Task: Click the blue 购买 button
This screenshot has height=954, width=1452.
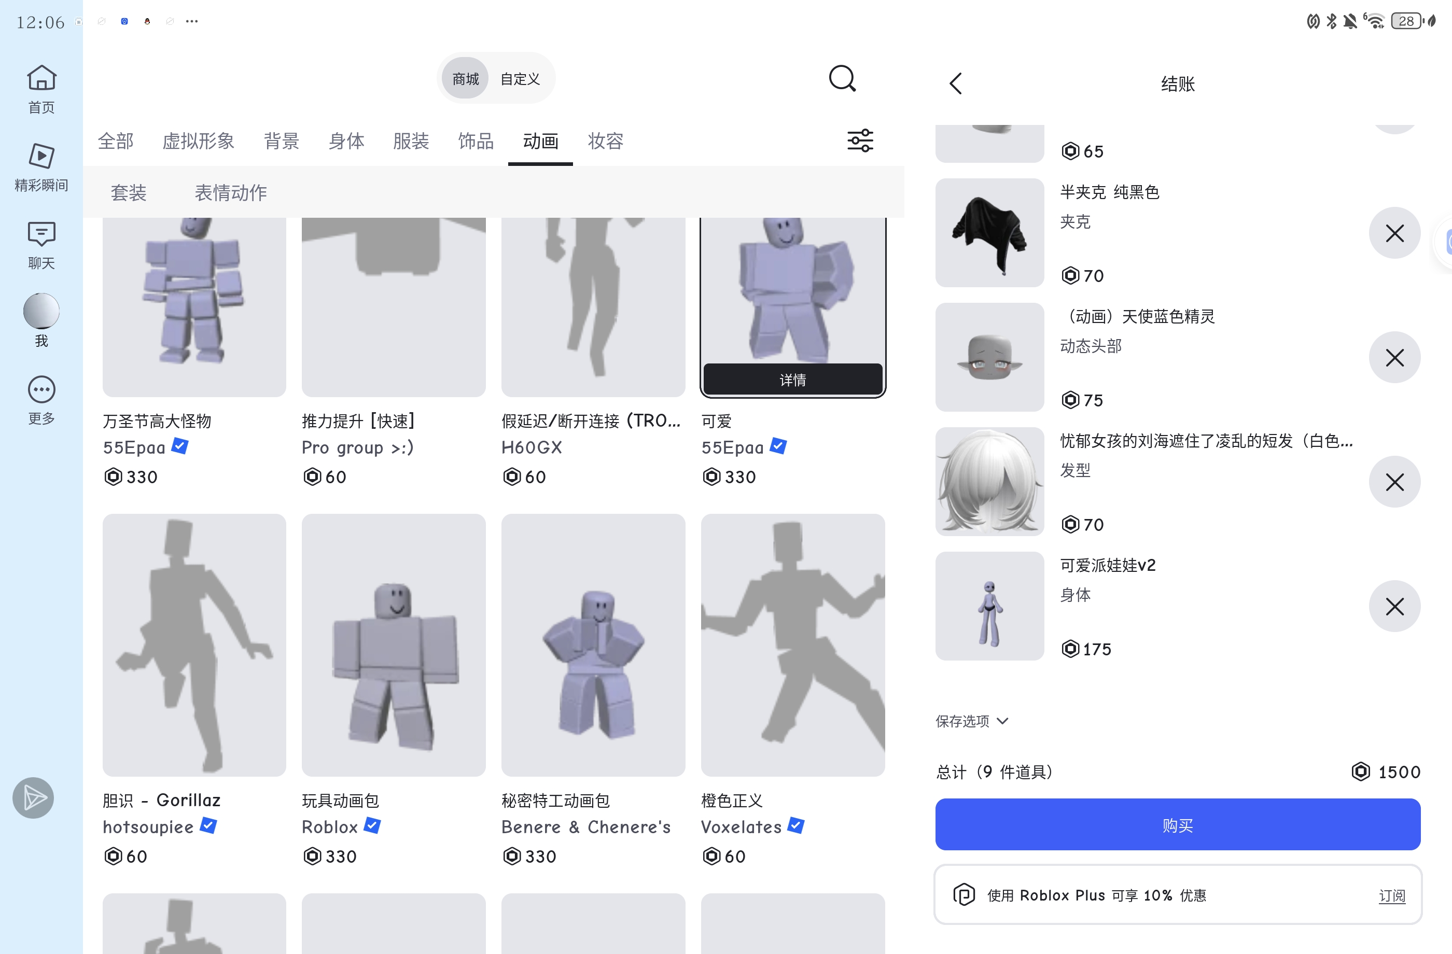Action: 1178,824
